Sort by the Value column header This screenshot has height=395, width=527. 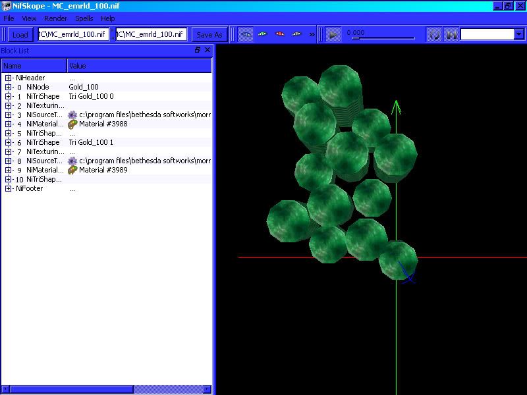140,66
